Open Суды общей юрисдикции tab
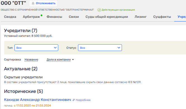Image resolution: width=186 pixels, height=109 pixels. tap(107, 17)
